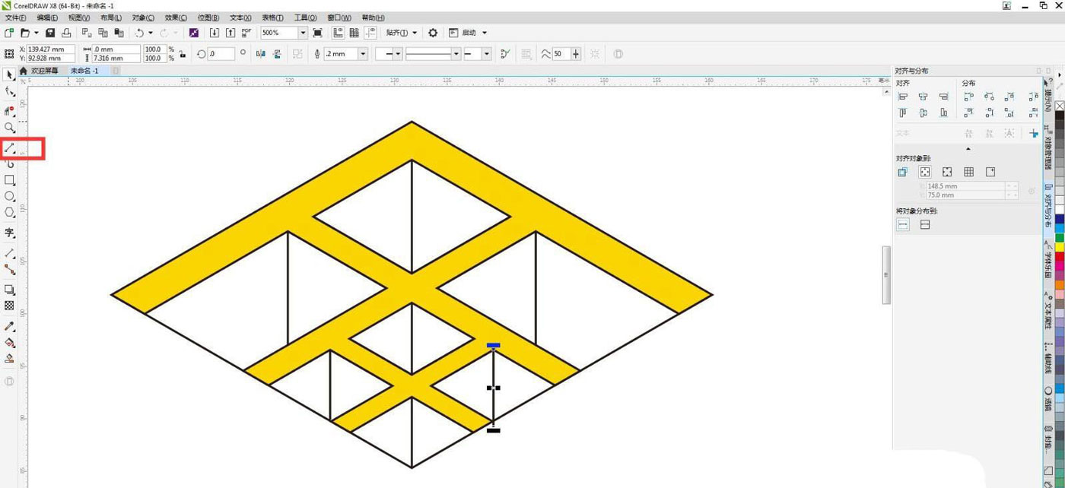Switch to the 欢迎屏幕 tab
The height and width of the screenshot is (488, 1065).
[x=44, y=71]
